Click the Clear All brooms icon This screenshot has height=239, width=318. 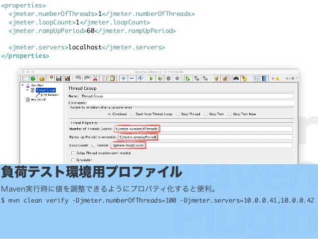coord(225,78)
